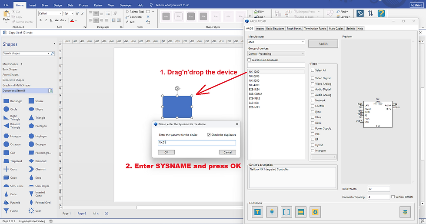Click the yellow question mark help icon
Screen dimensions: 426x224
coord(381,13)
